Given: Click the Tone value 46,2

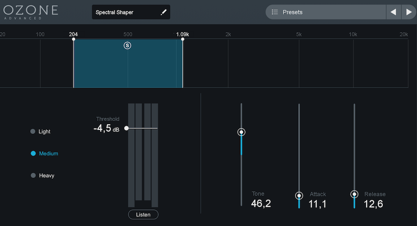Looking at the screenshot, I should pos(261,204).
